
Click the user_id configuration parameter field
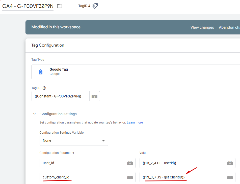tap(82, 163)
